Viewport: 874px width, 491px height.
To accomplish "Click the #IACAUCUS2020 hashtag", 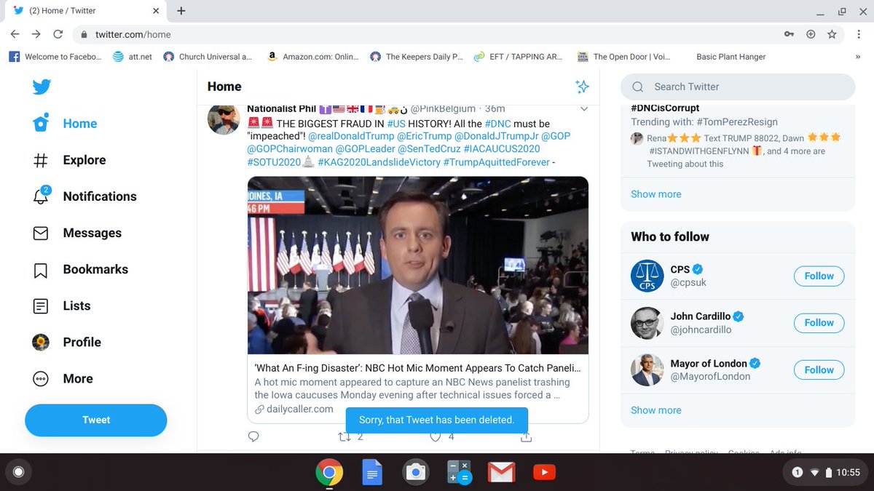I will point(502,149).
